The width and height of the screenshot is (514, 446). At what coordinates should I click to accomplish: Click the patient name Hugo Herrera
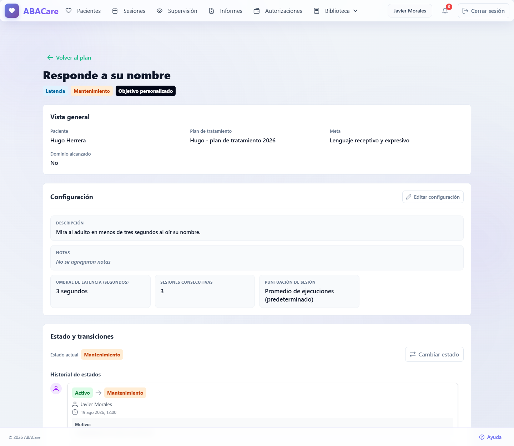pyautogui.click(x=68, y=140)
